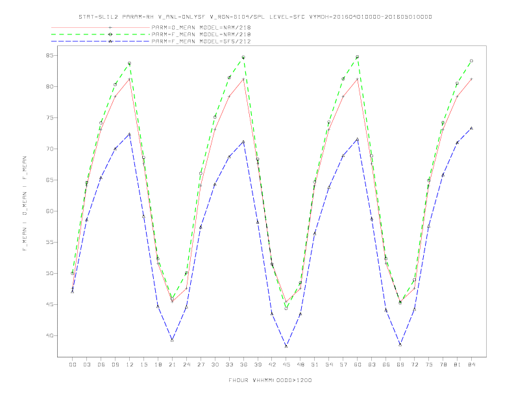This screenshot has width=514, height=397.
Task: Click x-axis tick label 21
Action: (x=172, y=365)
